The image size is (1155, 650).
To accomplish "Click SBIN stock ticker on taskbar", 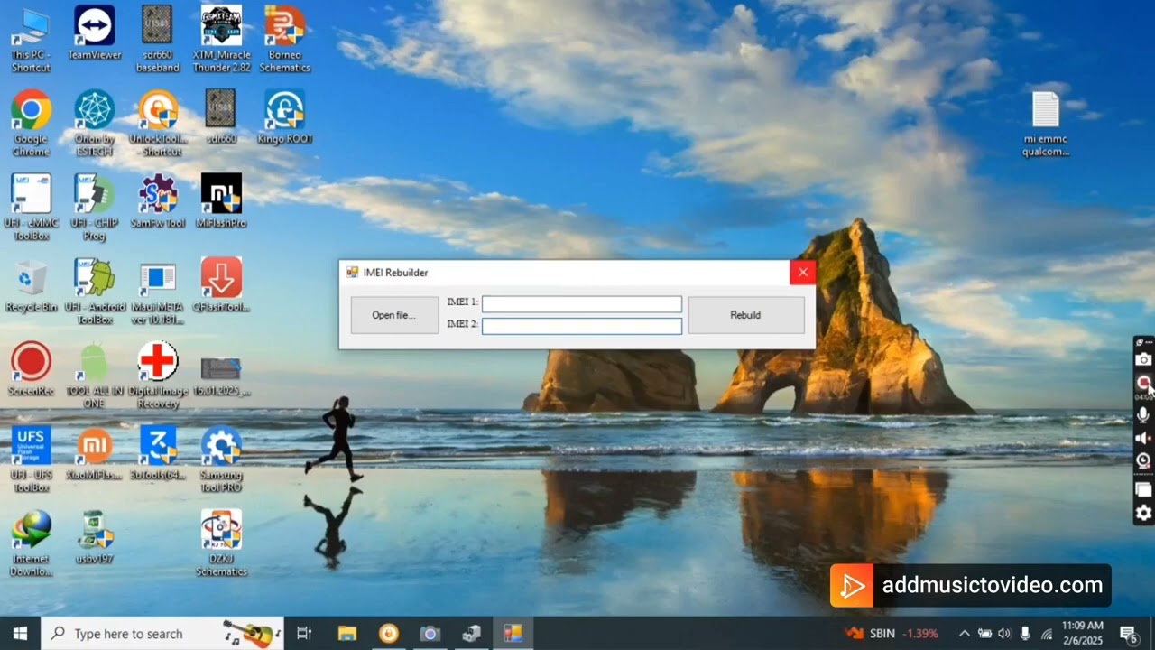I will 892,634.
